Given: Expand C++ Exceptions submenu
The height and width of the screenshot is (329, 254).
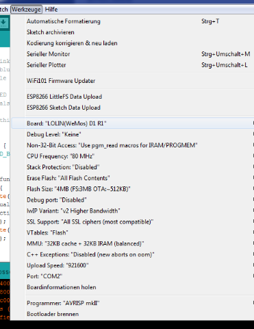Looking at the screenshot, I should (132, 255).
